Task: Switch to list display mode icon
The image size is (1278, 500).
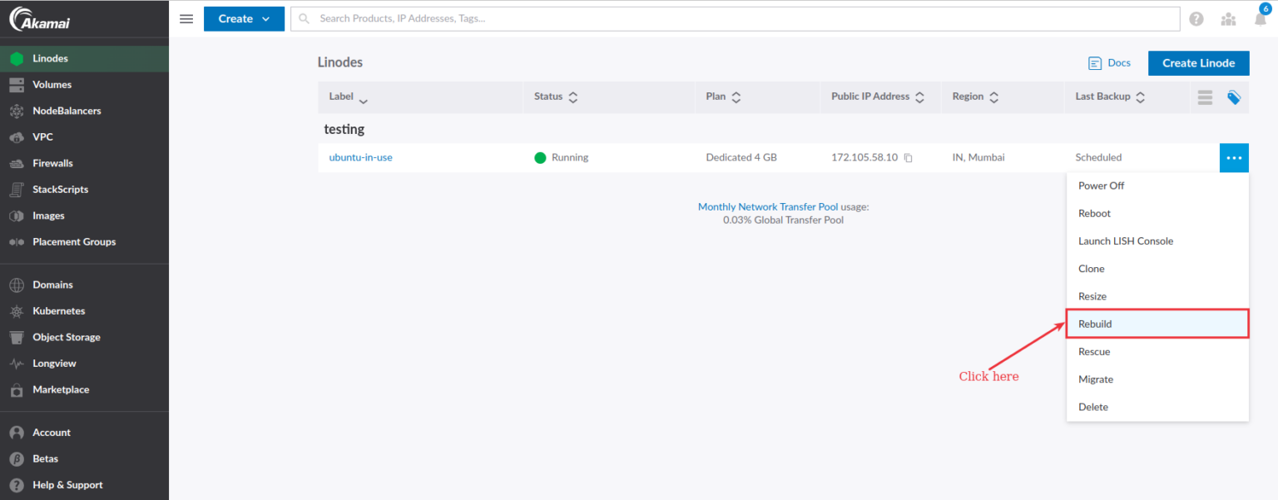Action: (x=1205, y=97)
